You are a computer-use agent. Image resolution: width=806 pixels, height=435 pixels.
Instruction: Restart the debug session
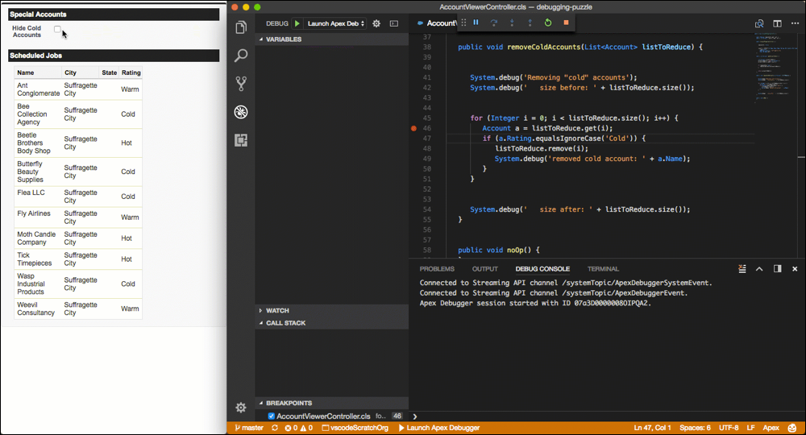pos(548,23)
